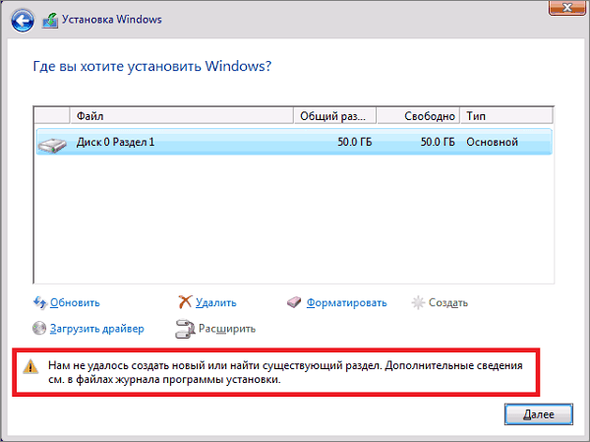Click the Далее button
Screen dimensions: 590x442
(539, 414)
